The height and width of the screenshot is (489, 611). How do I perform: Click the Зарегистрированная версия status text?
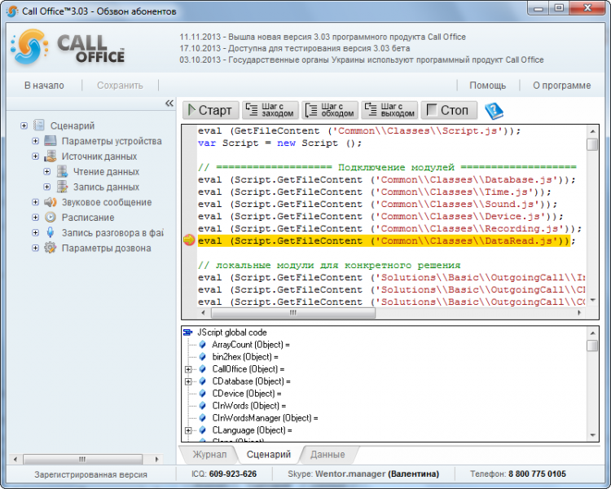click(x=90, y=474)
